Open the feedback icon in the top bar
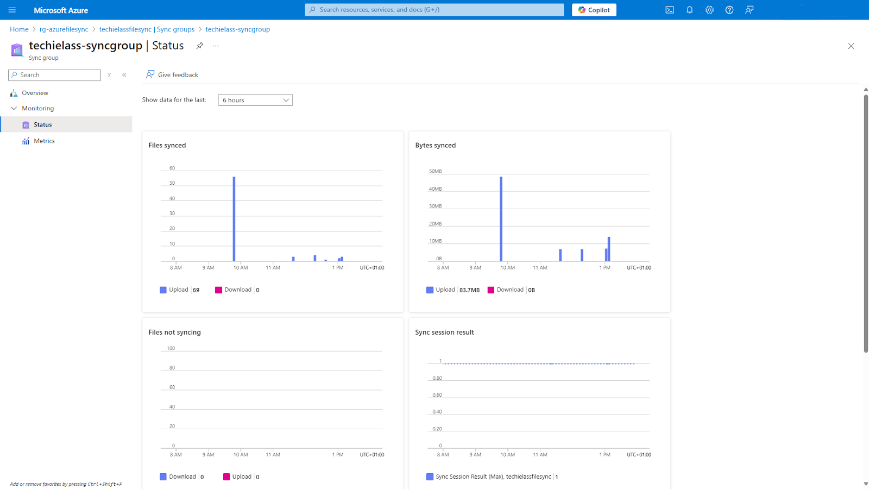Viewport: 869px width, 489px height. [x=749, y=9]
